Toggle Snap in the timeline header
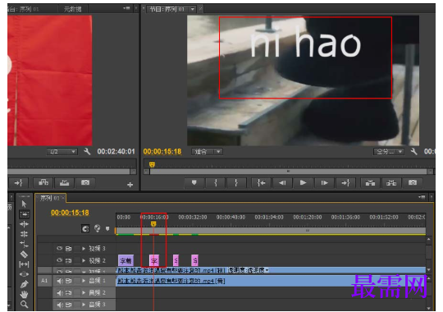 pyautogui.click(x=85, y=228)
